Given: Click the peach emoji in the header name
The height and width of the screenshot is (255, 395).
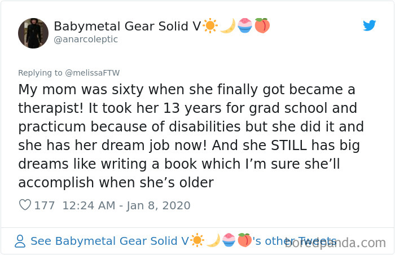Looking at the screenshot, I should coord(262,26).
